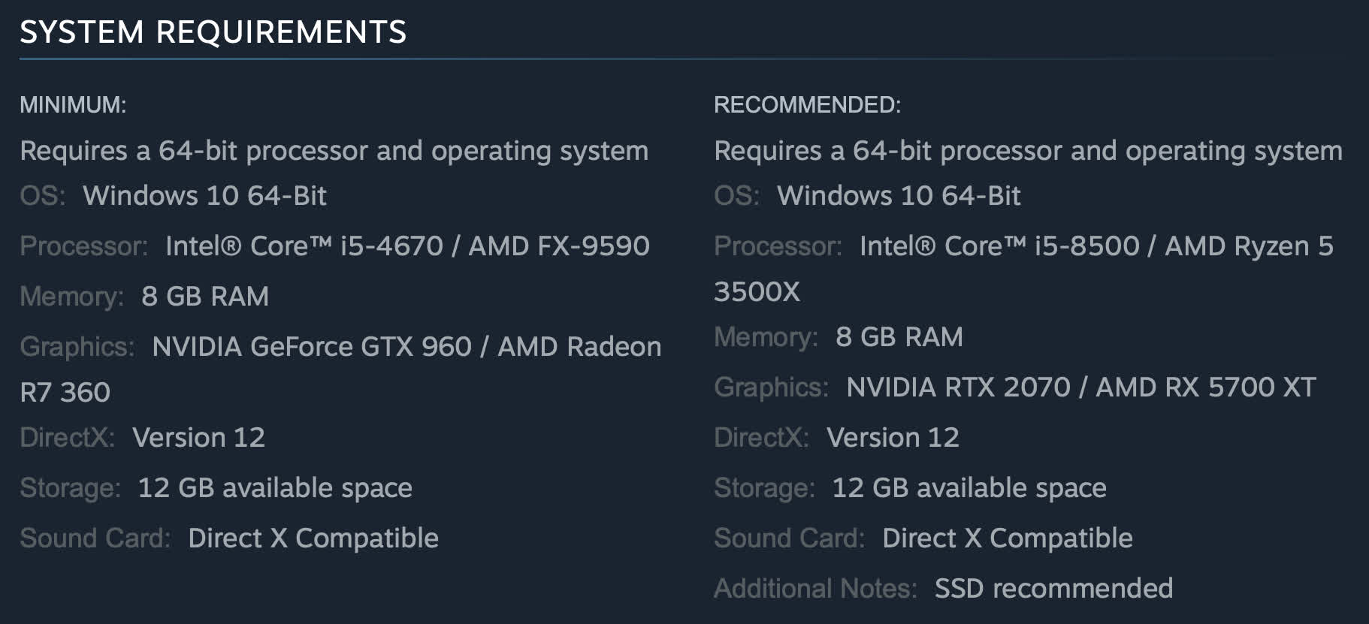Click the MINIMUM: column label
The image size is (1369, 624).
pyautogui.click(x=73, y=104)
